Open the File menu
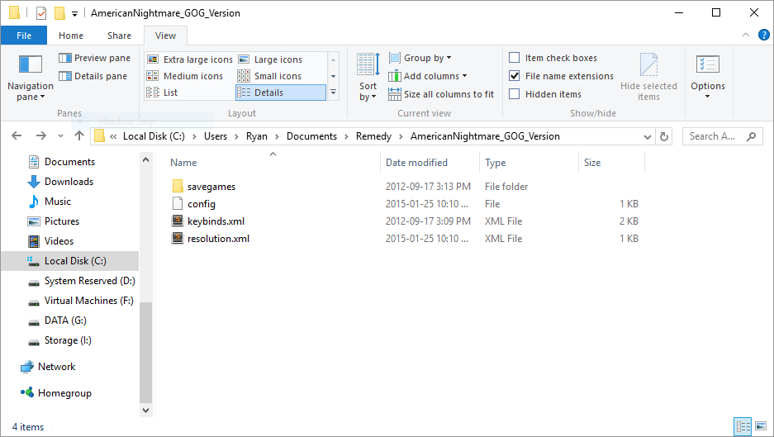 click(x=24, y=36)
